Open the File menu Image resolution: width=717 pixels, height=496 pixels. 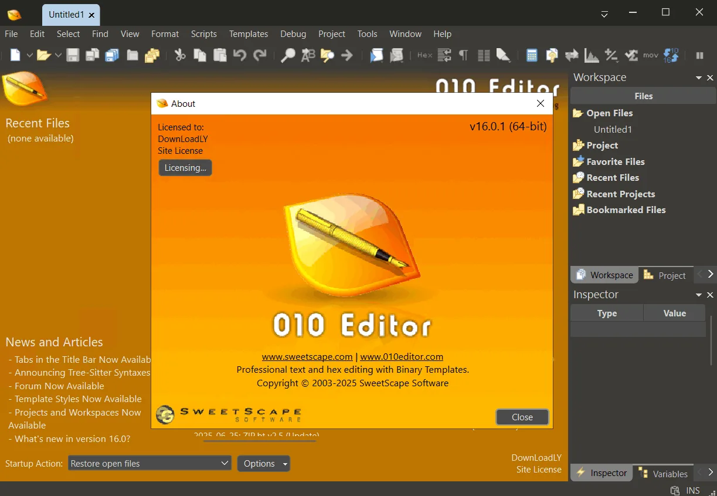click(x=11, y=34)
